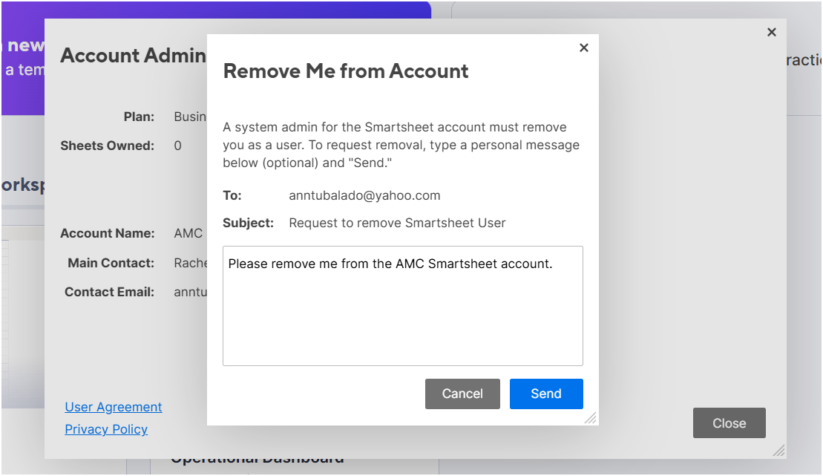Click the To: label in the dialog

[232, 195]
